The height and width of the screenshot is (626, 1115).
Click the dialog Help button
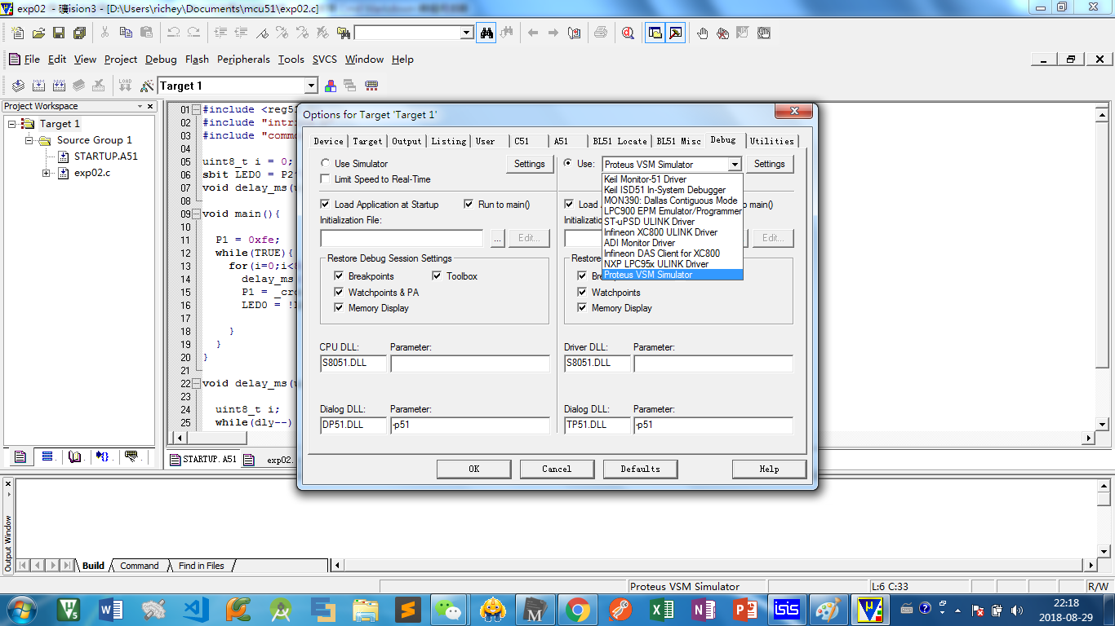[769, 469]
